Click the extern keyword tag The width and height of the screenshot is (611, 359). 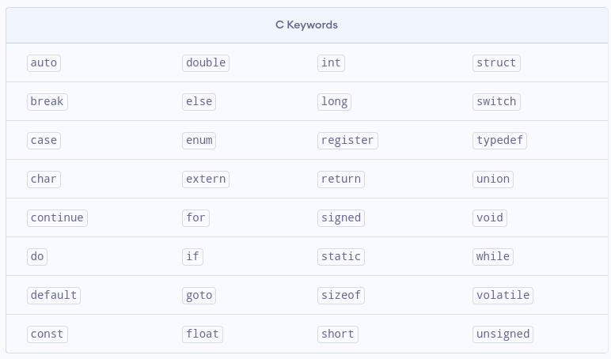(206, 179)
